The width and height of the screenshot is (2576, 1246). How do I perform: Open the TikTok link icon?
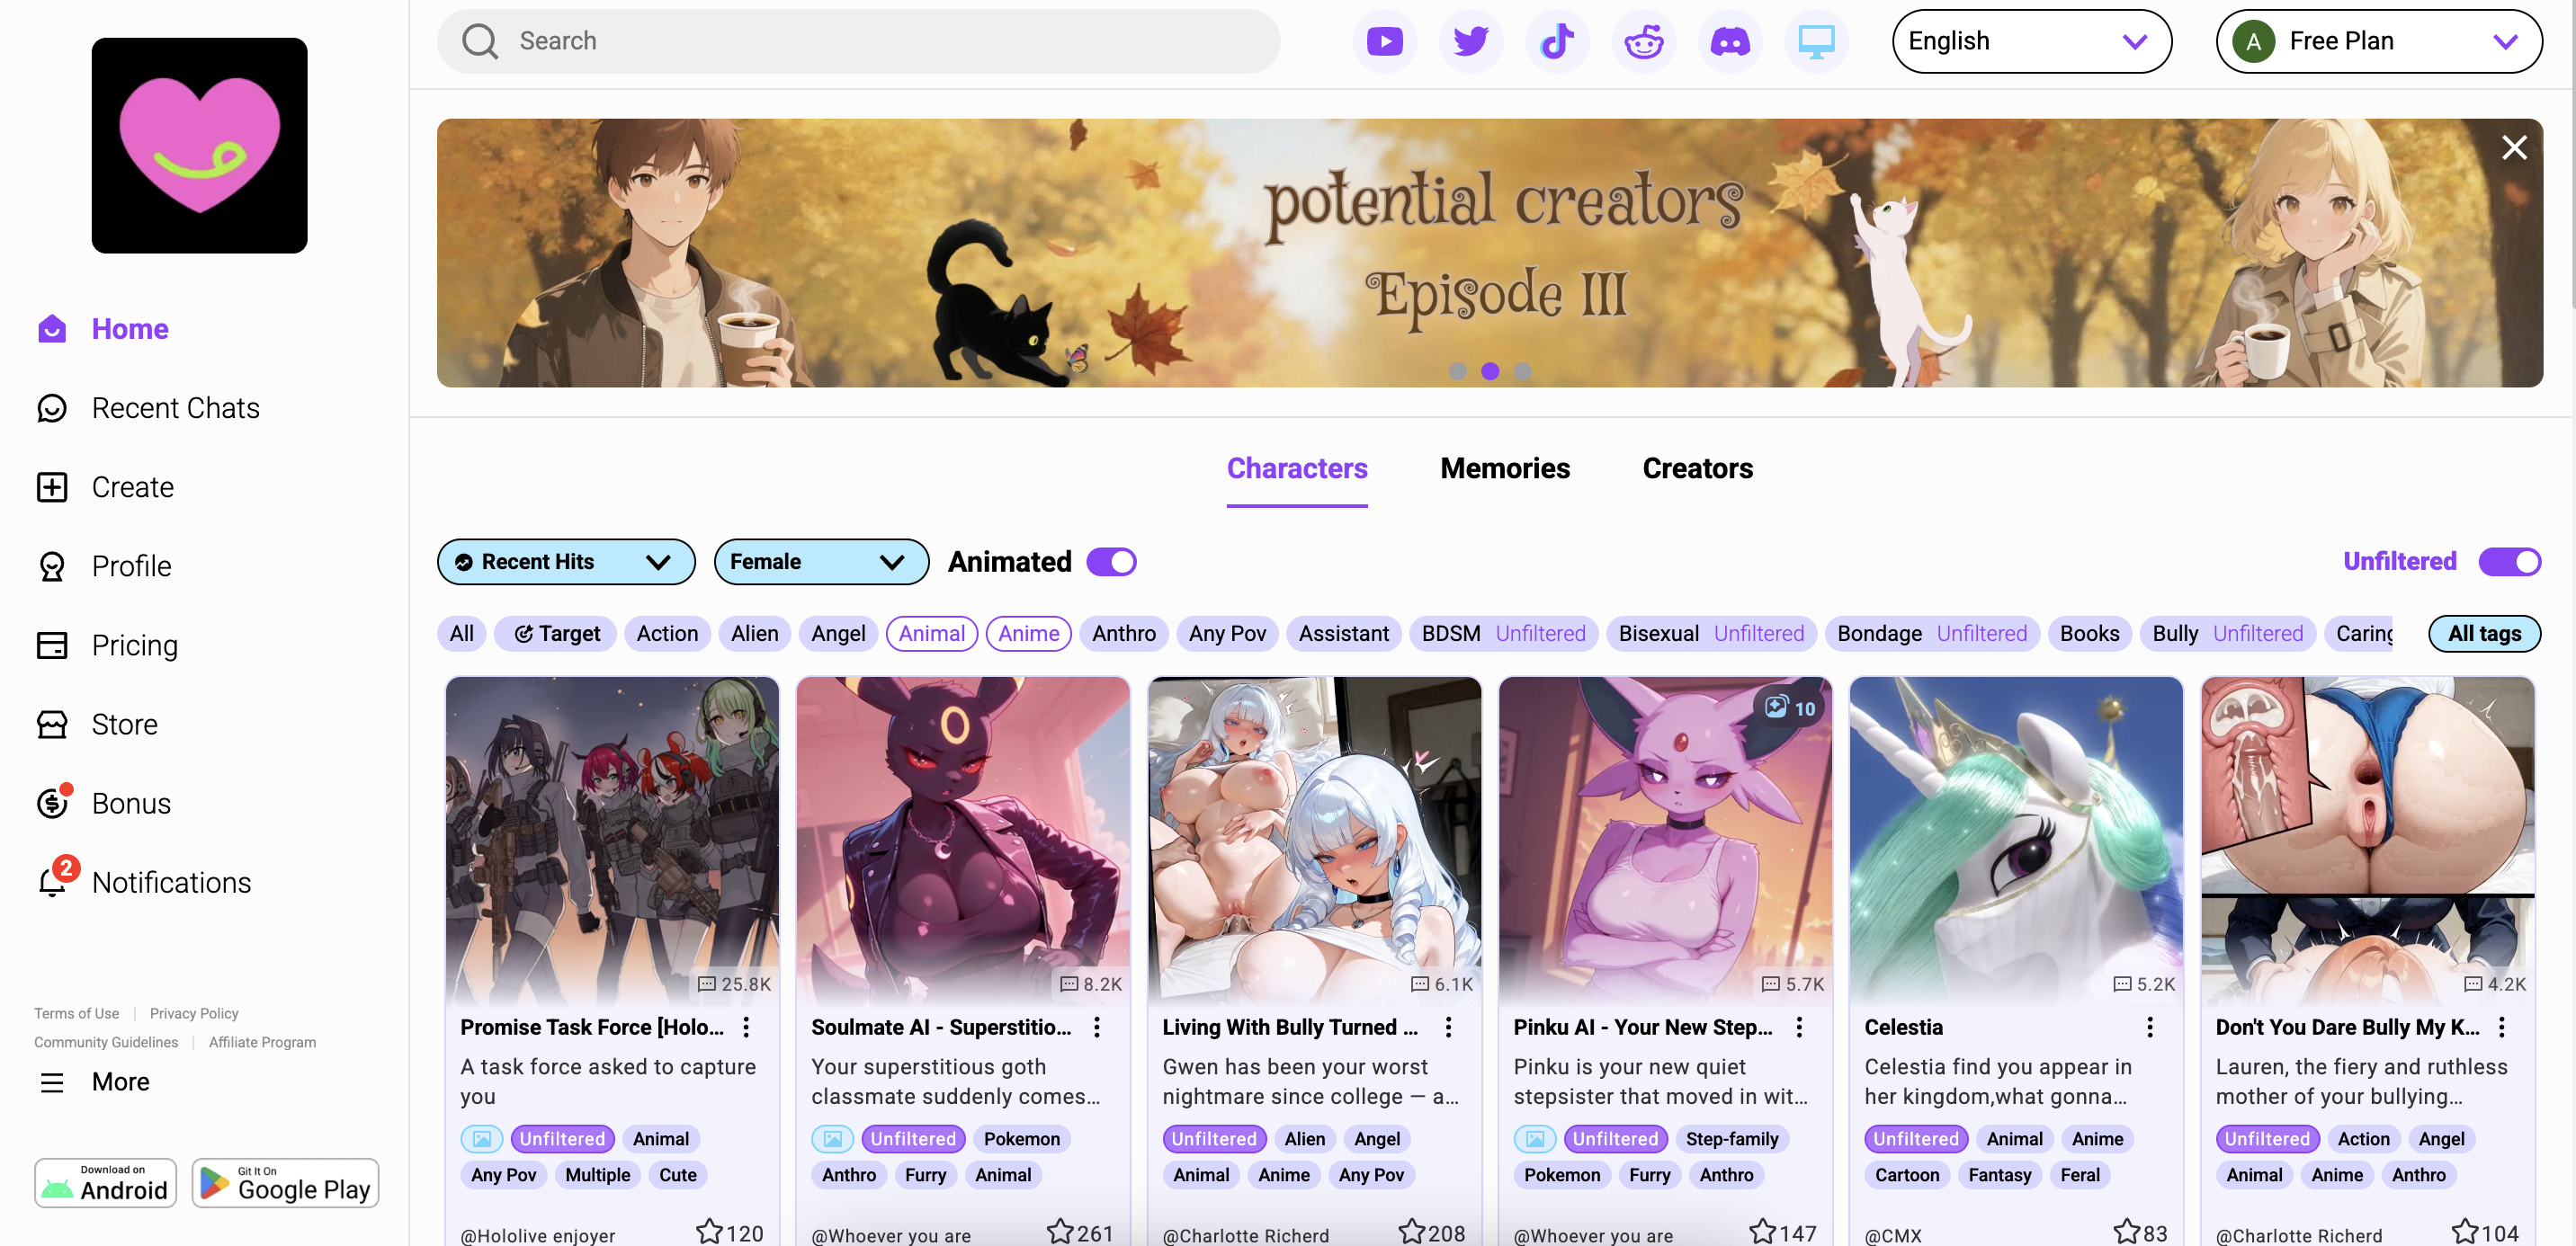click(1557, 41)
